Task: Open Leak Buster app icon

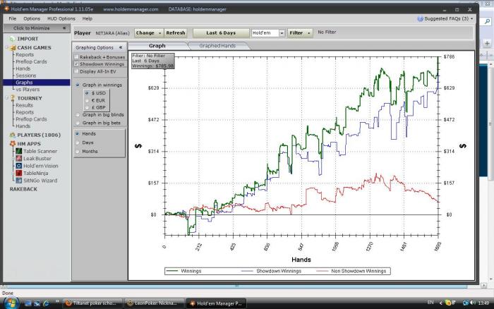Action: pos(19,159)
